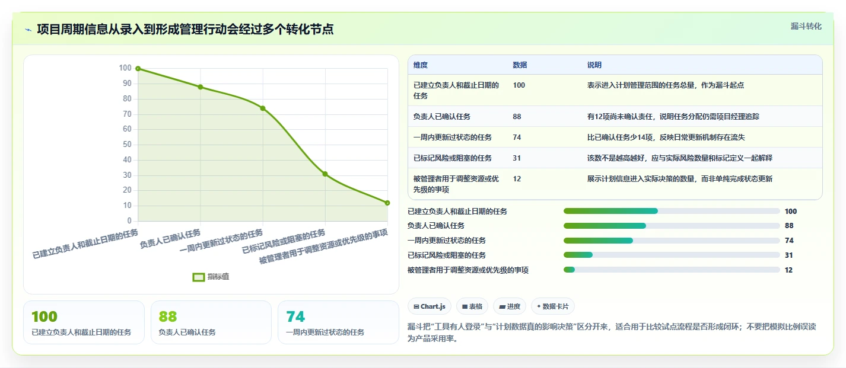
Task: Click the lightning icon before the title
Action: click(28, 30)
